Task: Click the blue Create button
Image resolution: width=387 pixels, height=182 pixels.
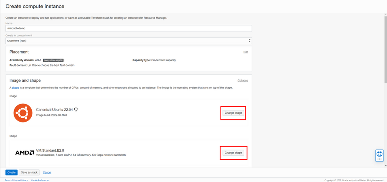Action: (11, 172)
